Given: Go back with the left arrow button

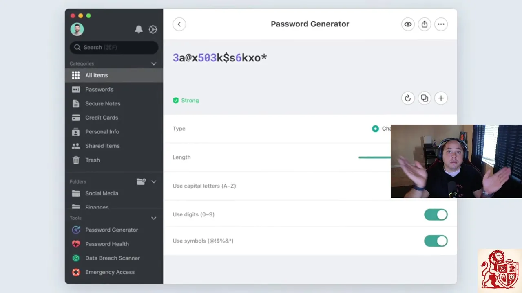Looking at the screenshot, I should (x=179, y=24).
